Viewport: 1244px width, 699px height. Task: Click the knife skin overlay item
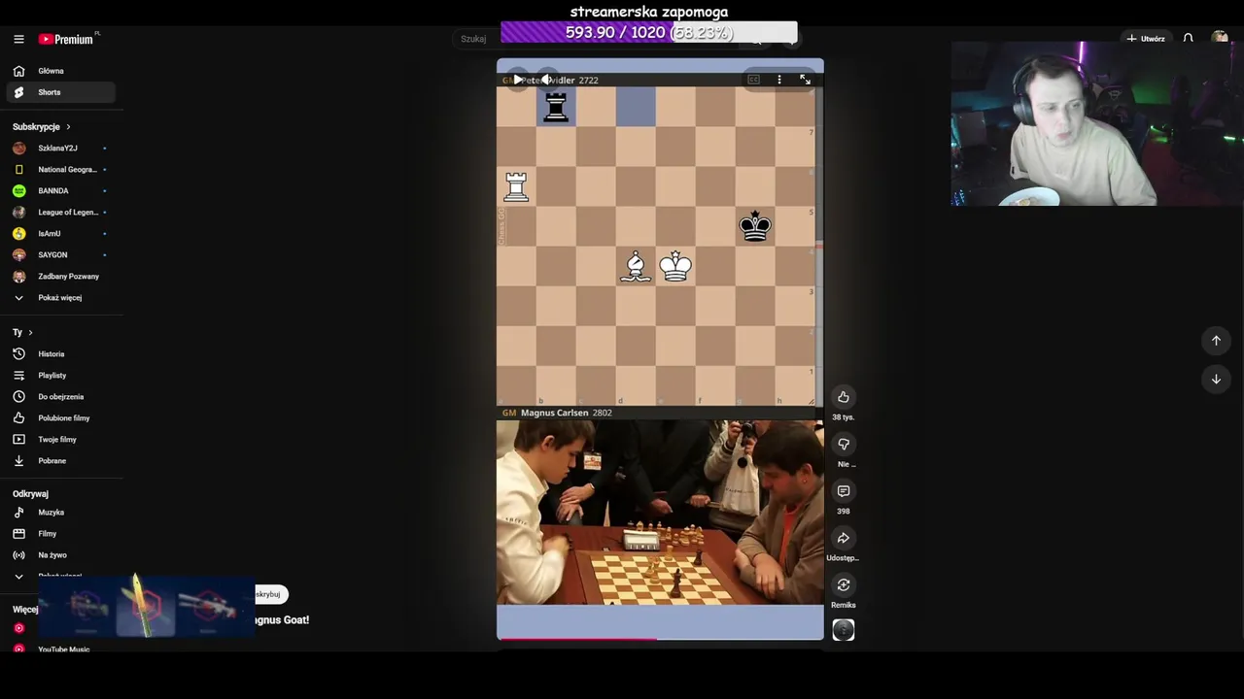point(146,607)
